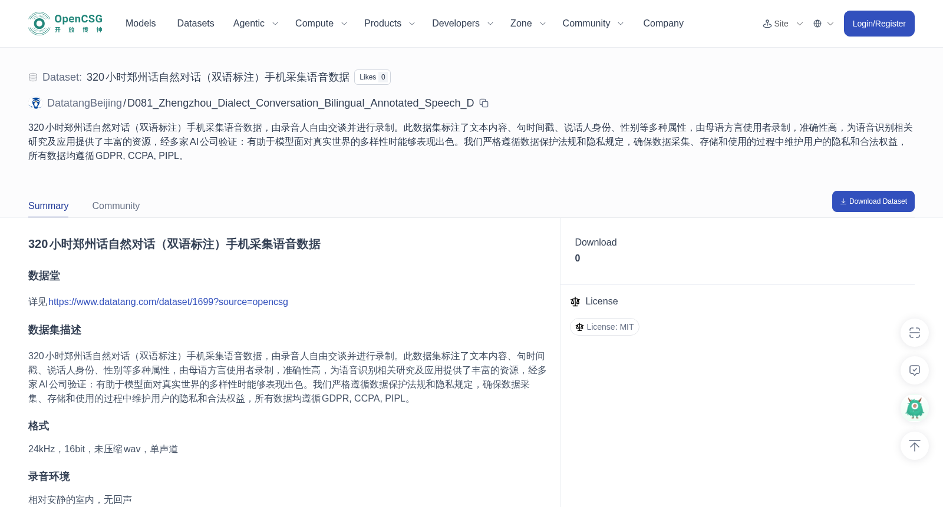This screenshot has height=507, width=943.
Task: Click the 格式 heading
Action: tap(39, 426)
